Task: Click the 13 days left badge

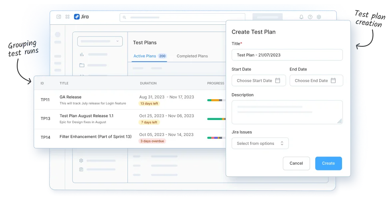Action: [x=149, y=104]
